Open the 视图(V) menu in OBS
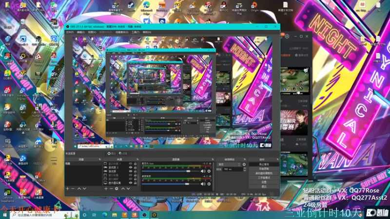 point(92,32)
